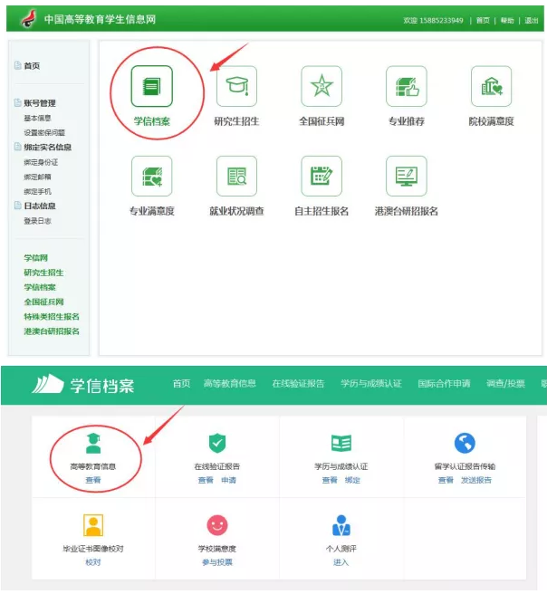Viewport: 547px width, 594px height.
Task: Open the 学信档案 notebook icon
Action: pos(152,86)
